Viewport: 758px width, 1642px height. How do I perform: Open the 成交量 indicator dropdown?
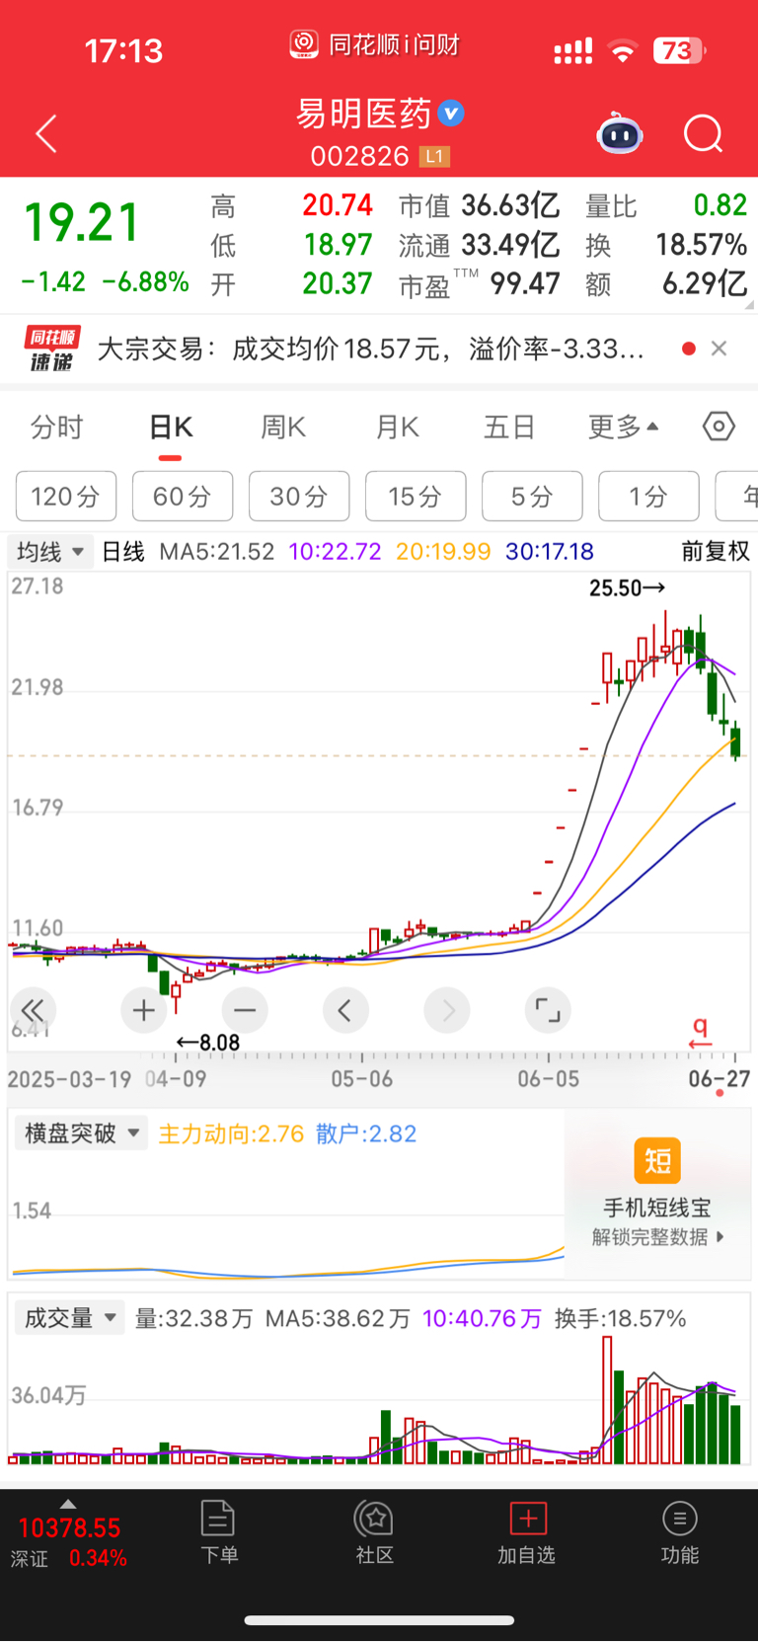pyautogui.click(x=69, y=1318)
